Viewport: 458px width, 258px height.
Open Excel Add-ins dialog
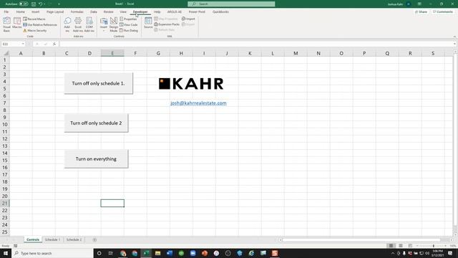tap(78, 24)
